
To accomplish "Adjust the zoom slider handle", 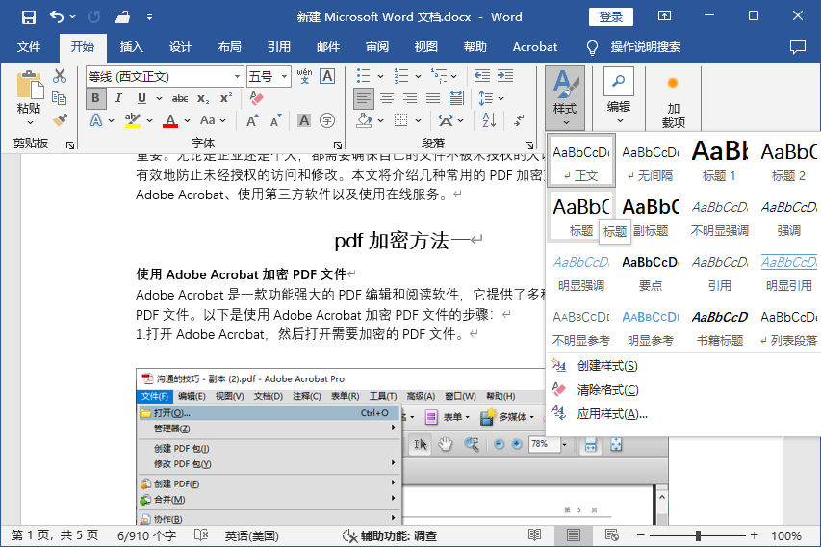I will click(x=698, y=535).
